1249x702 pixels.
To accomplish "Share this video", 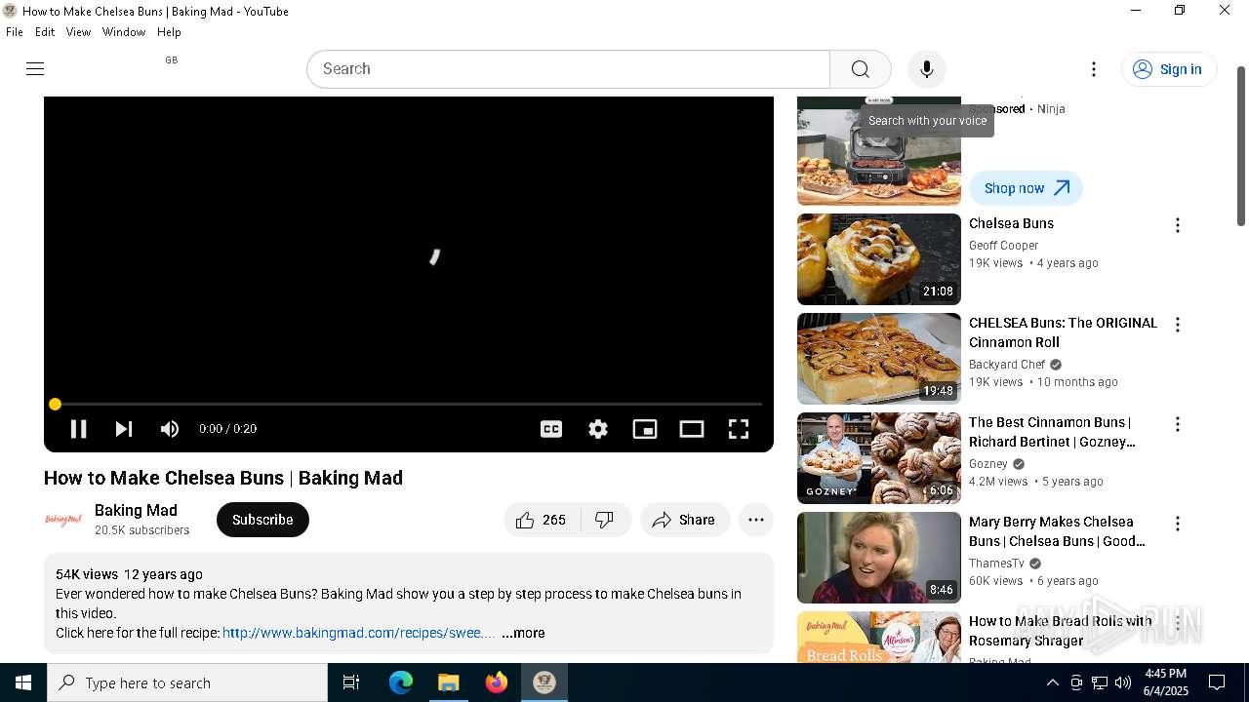I will click(684, 520).
